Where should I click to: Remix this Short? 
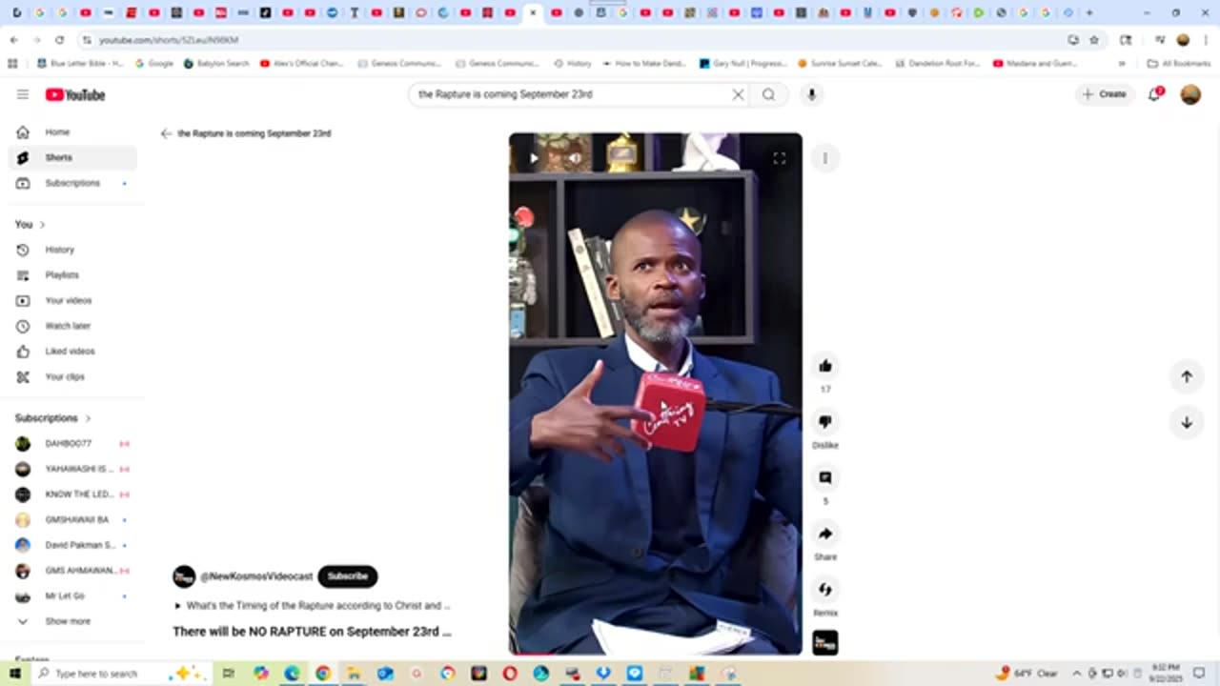(825, 590)
